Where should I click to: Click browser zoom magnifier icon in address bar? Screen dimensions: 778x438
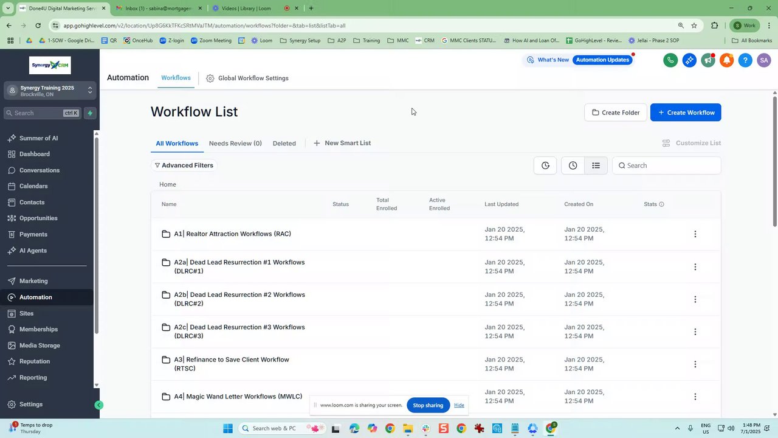click(681, 26)
